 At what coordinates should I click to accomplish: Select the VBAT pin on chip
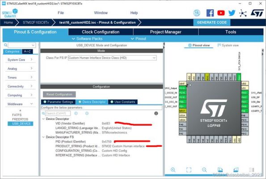click(x=182, y=84)
